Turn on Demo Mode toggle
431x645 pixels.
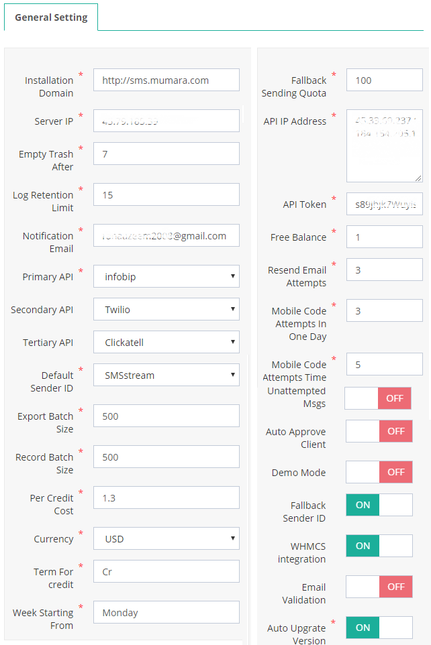point(379,472)
